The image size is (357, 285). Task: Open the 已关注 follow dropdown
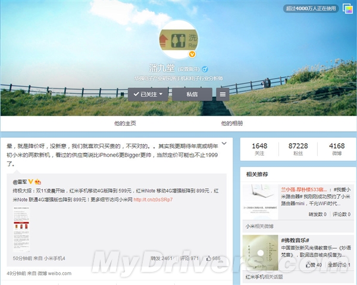(148, 94)
